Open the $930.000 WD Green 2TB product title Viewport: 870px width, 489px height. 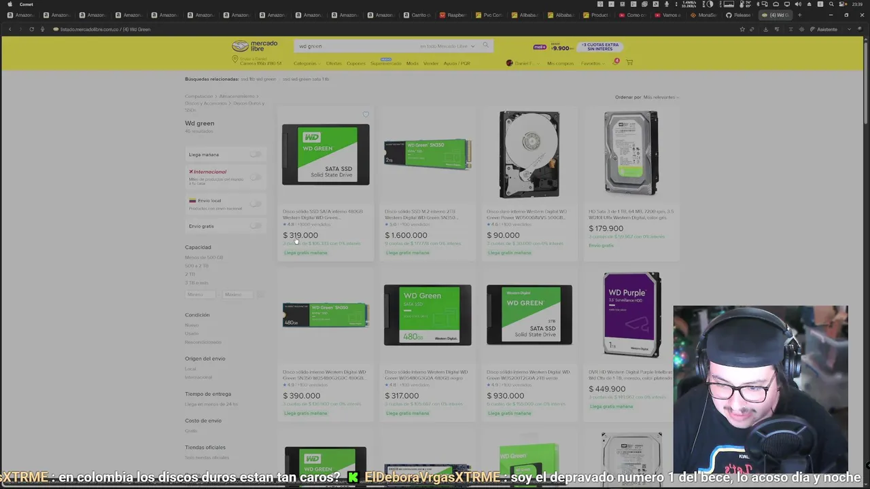pyautogui.click(x=527, y=375)
